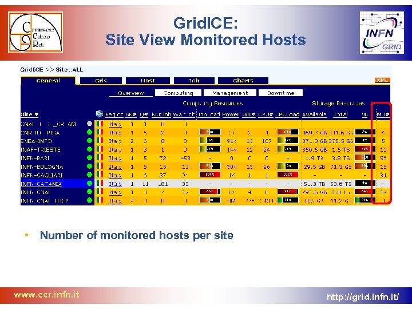Click the green status dot for INAF-TRIESTE
The image size is (412, 309).
point(90,149)
